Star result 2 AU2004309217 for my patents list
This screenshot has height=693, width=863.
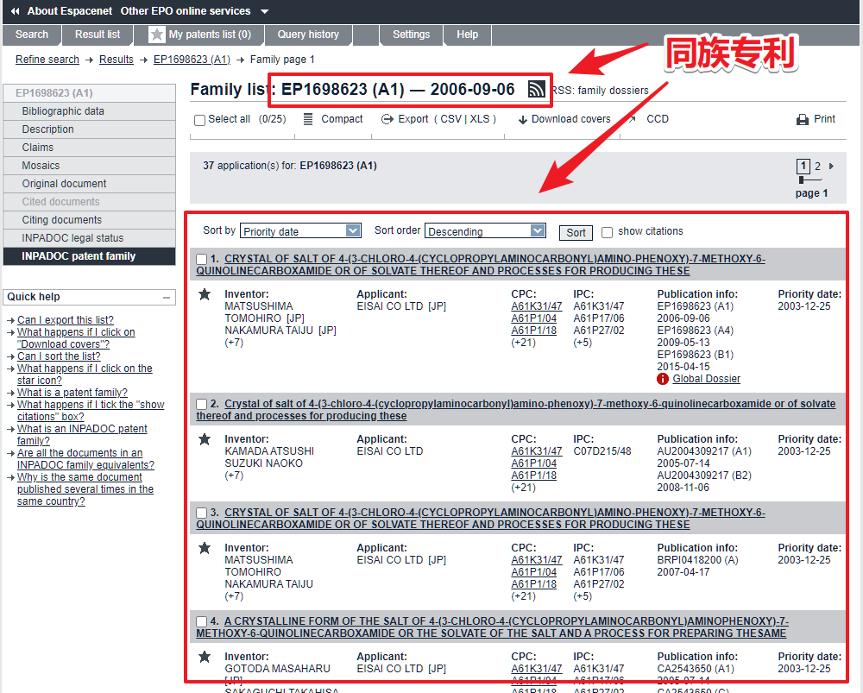[x=205, y=439]
